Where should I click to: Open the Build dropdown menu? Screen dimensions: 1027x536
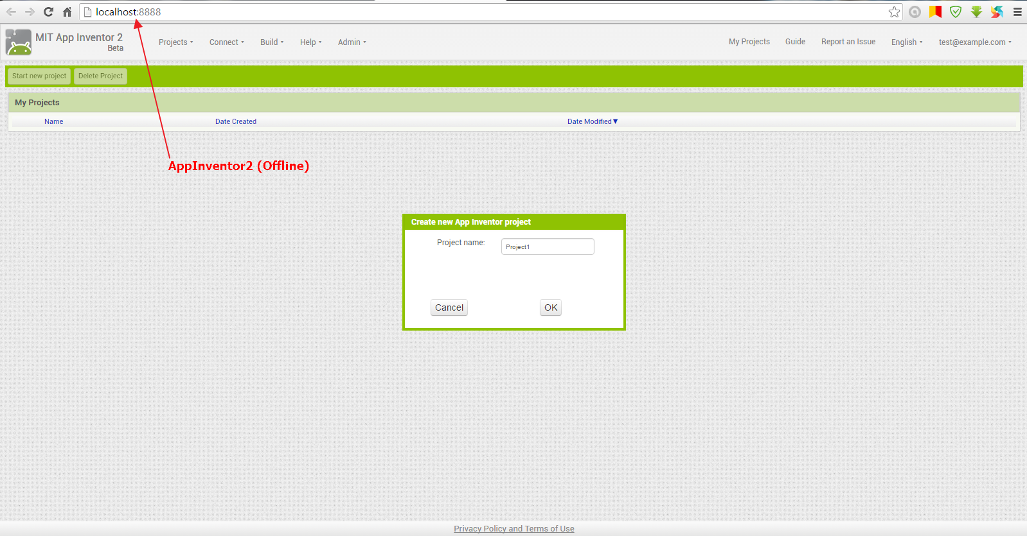272,42
